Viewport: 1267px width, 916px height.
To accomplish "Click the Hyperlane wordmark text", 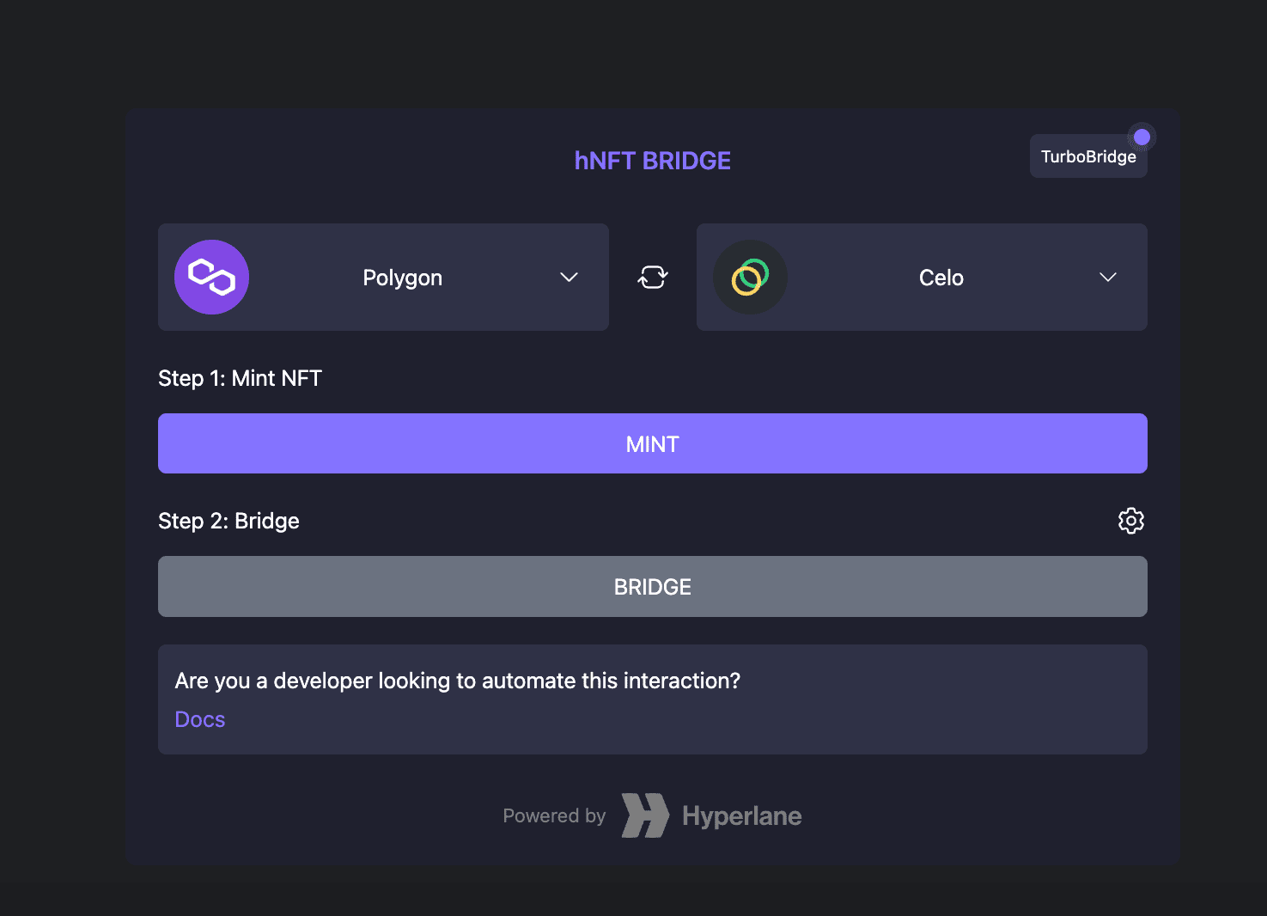I will [x=741, y=815].
